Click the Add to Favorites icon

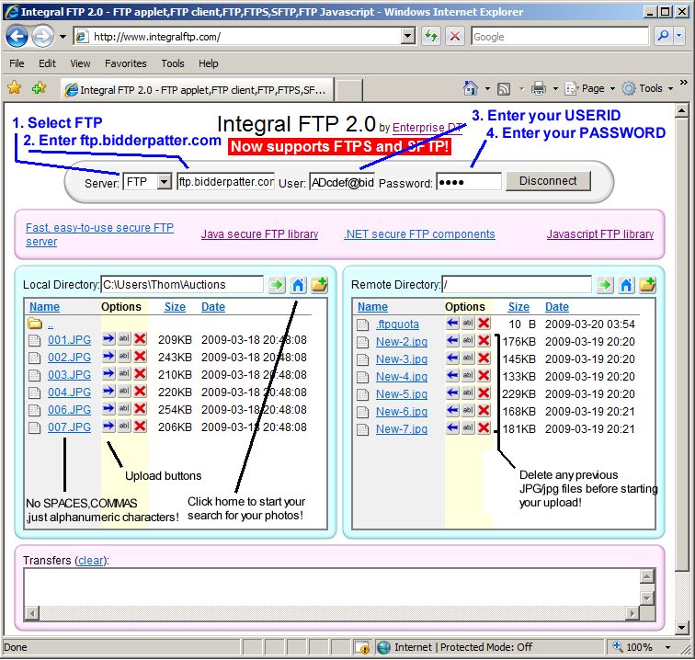coord(40,87)
